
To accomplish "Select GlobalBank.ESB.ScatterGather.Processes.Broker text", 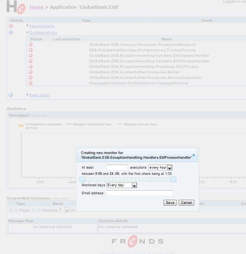I will [134, 72].
